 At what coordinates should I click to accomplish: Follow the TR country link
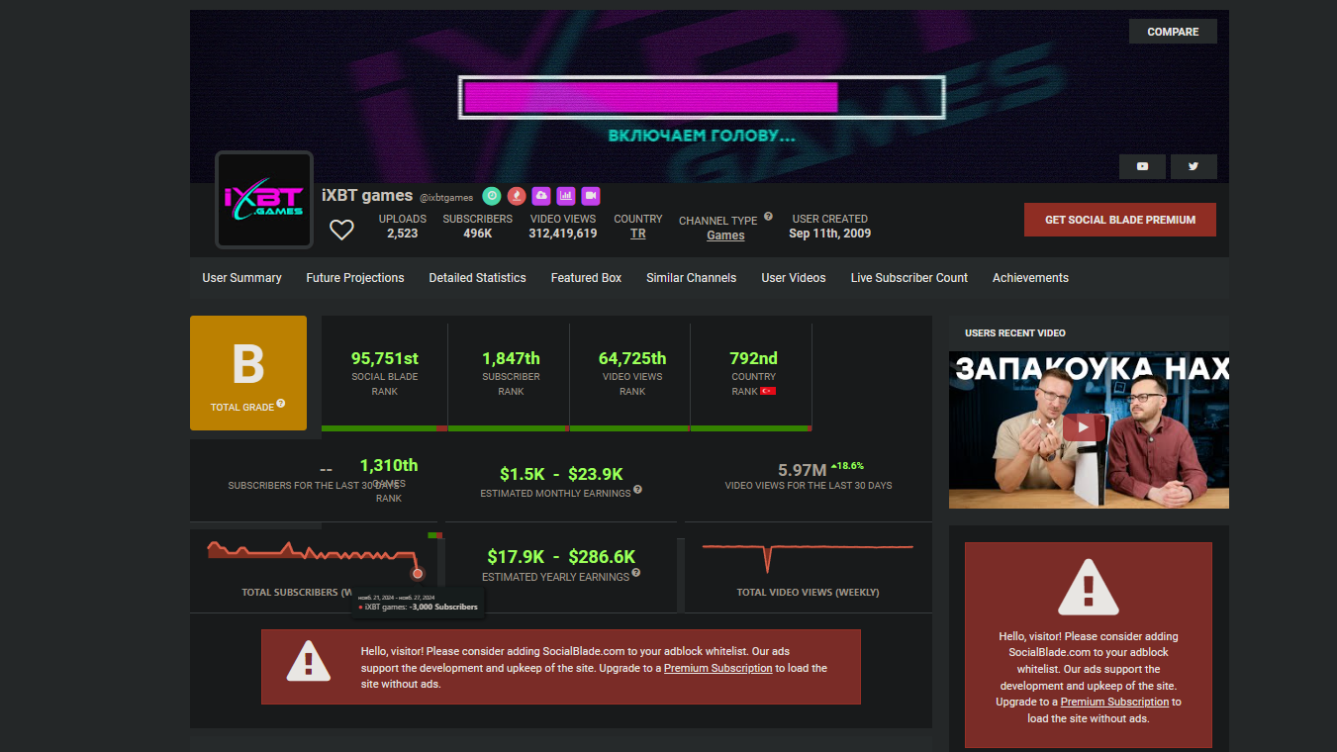point(638,234)
